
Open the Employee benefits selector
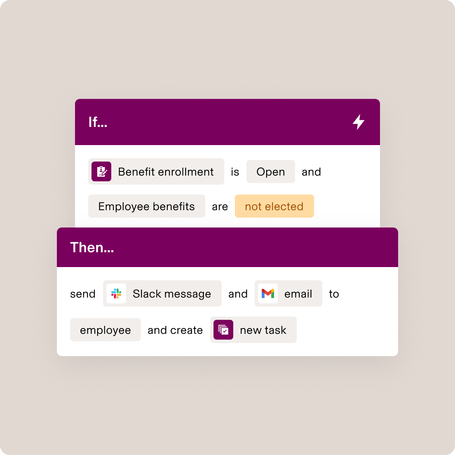(x=146, y=206)
